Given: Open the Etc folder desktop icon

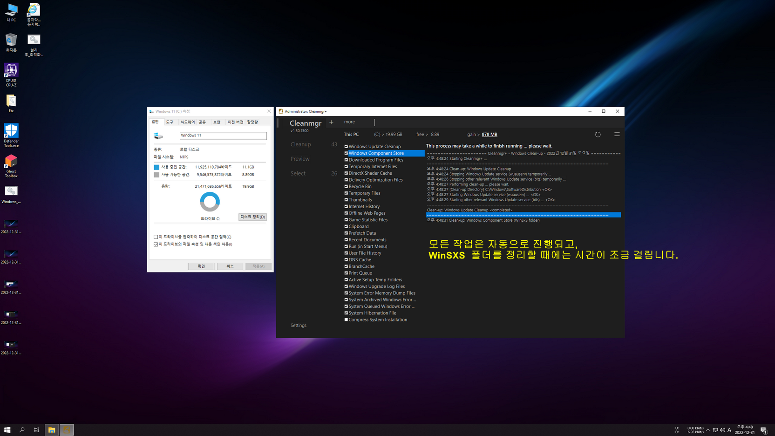Looking at the screenshot, I should tap(11, 103).
